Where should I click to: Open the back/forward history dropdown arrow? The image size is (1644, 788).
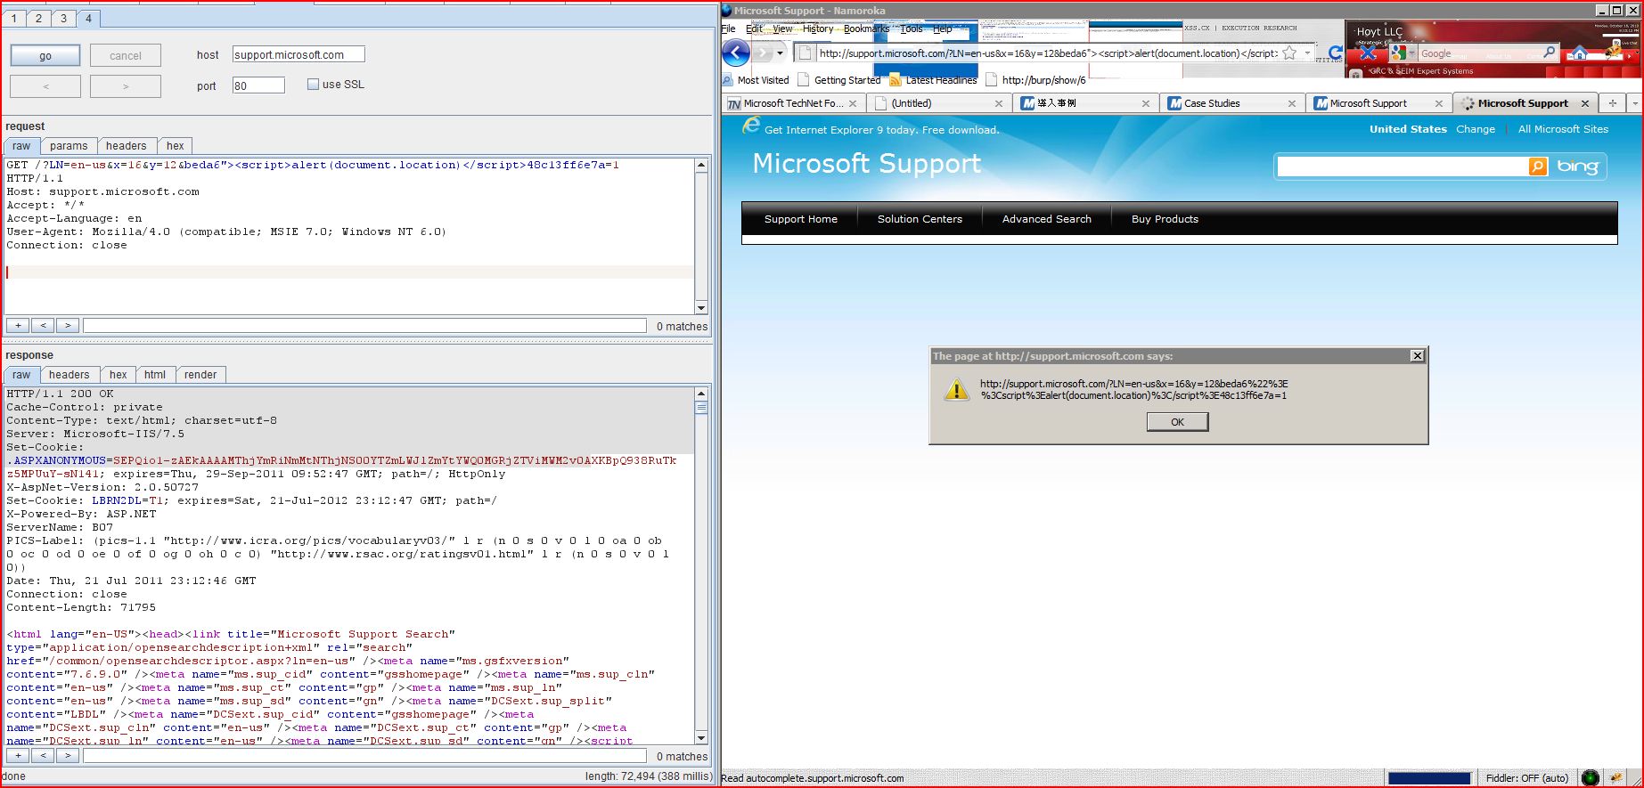[x=781, y=53]
